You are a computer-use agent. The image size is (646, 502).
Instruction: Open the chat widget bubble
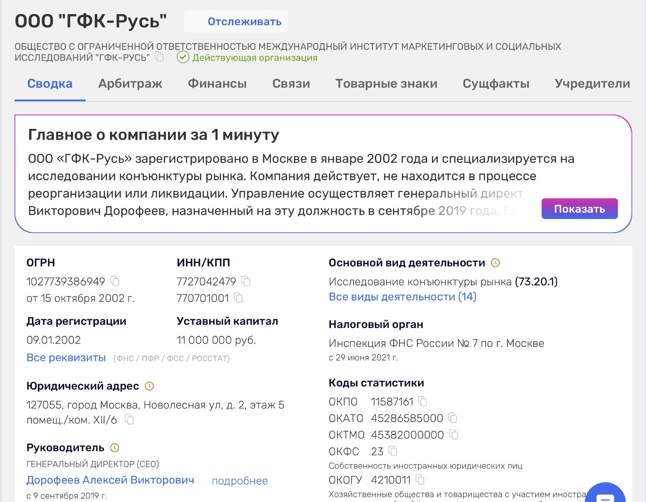(x=605, y=492)
